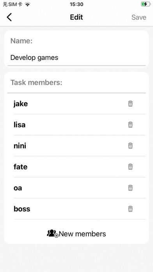153x272 pixels.
Task: Tap the Edit page title
Action: coord(76,17)
